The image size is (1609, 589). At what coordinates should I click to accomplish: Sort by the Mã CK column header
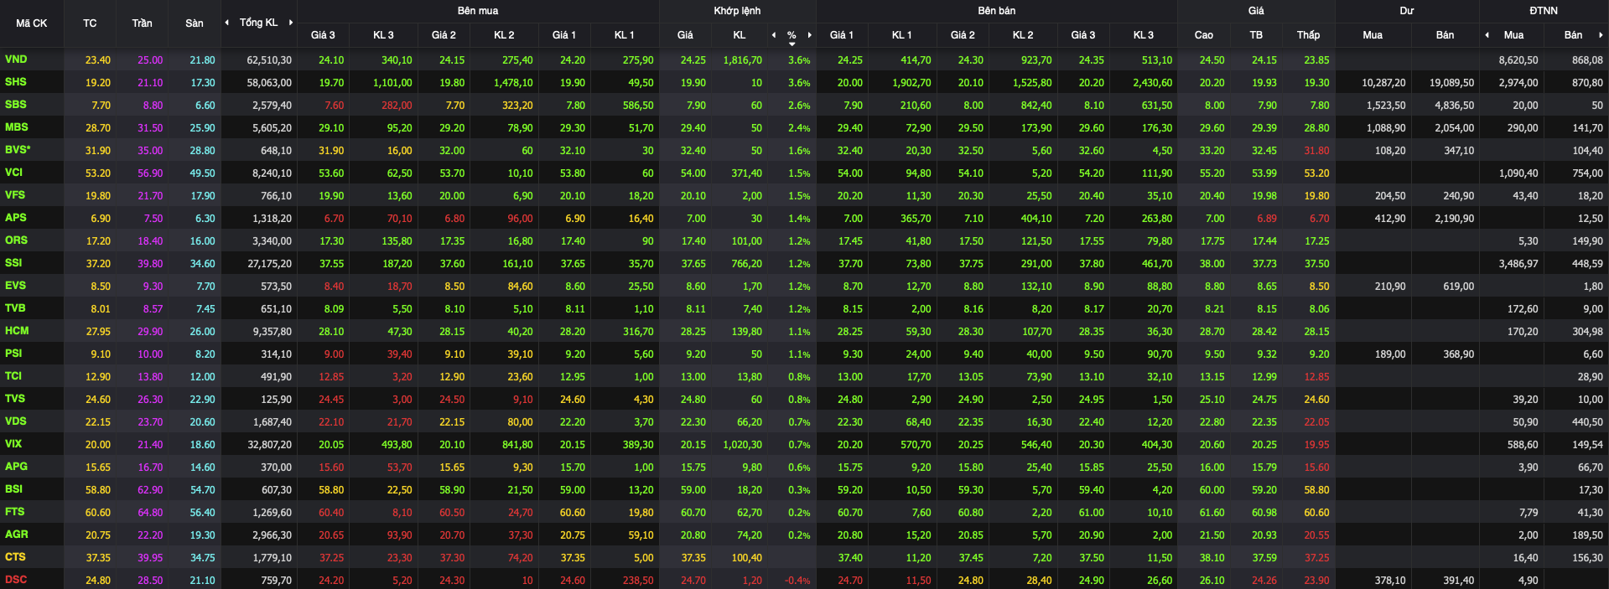click(32, 23)
